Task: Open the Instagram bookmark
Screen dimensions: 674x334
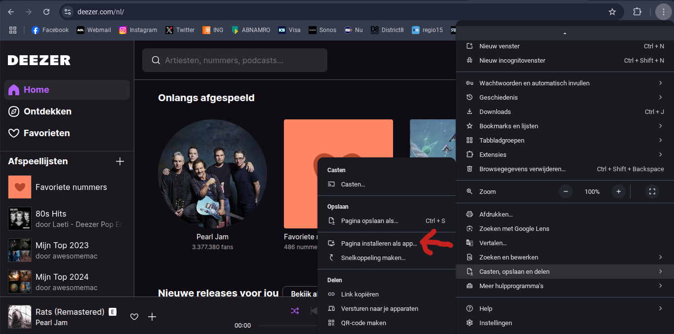Action: [138, 30]
